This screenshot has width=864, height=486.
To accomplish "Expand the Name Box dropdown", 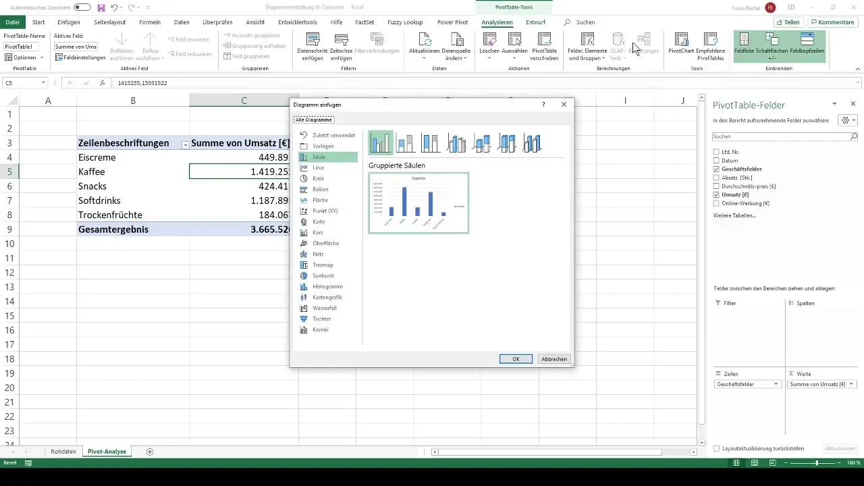I will point(43,83).
